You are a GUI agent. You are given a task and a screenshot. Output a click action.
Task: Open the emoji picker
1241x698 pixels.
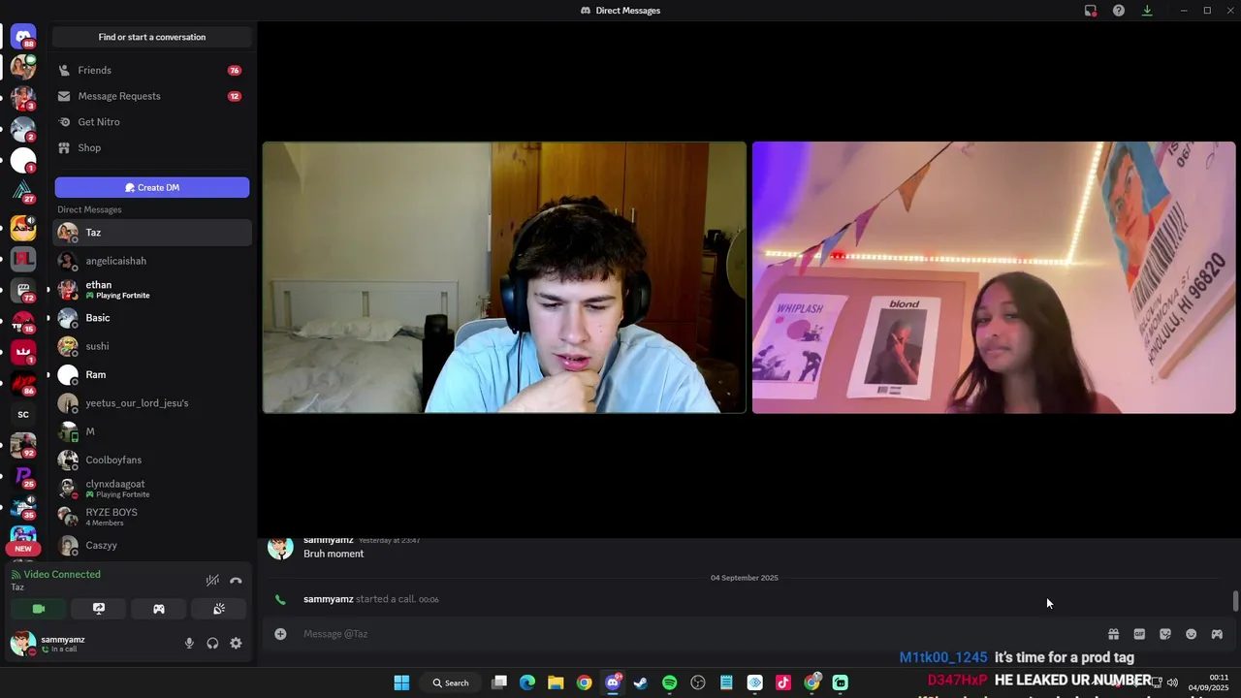pos(1192,634)
